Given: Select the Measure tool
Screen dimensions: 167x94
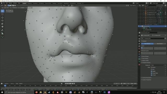Looking at the screenshot, I should click(2, 33).
